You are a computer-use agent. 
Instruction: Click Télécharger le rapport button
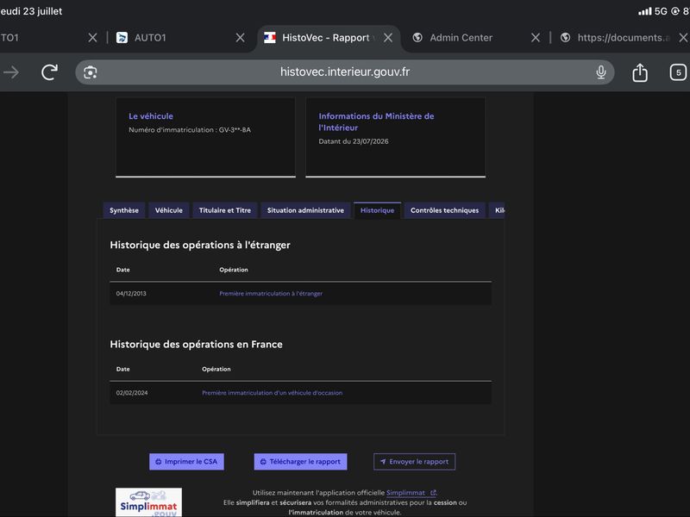point(300,462)
